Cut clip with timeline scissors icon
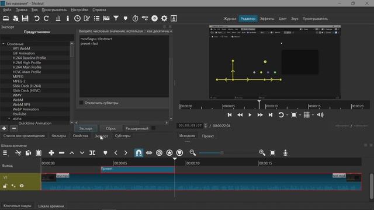This screenshot has height=210, width=374. 18,153
